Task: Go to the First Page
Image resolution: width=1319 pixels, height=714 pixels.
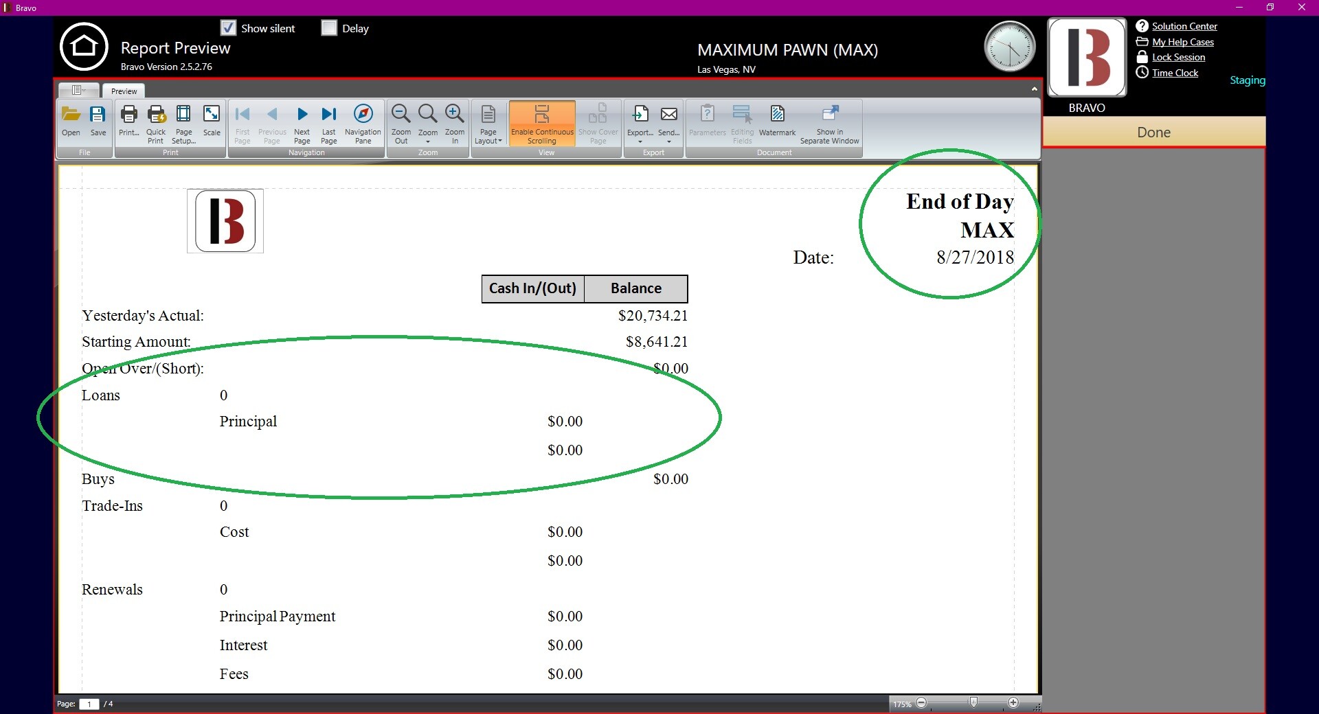Action: coord(243,124)
